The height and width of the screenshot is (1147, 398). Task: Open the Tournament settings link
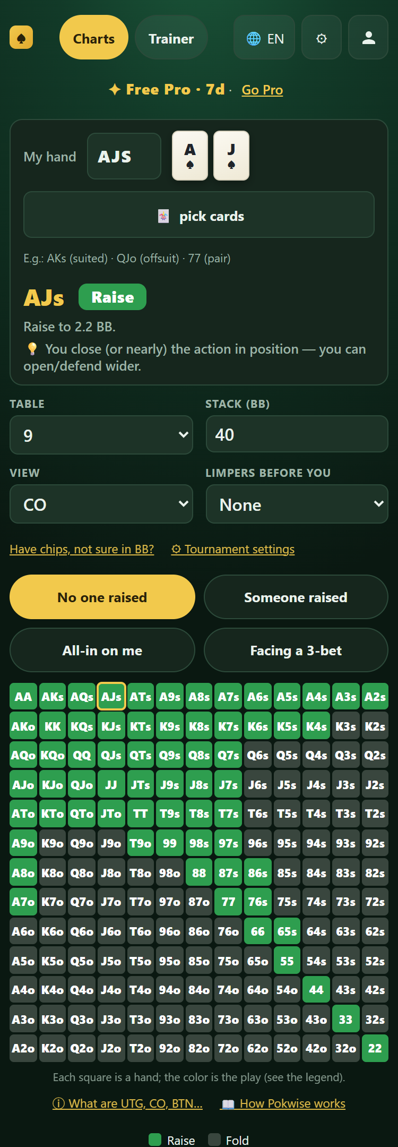pyautogui.click(x=233, y=549)
